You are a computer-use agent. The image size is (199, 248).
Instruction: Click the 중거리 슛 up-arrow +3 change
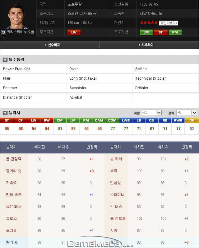pos(91,171)
